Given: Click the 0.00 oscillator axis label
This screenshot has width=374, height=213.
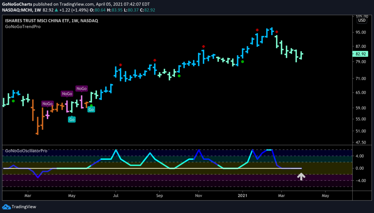Looking at the screenshot, I should pos(360,168).
